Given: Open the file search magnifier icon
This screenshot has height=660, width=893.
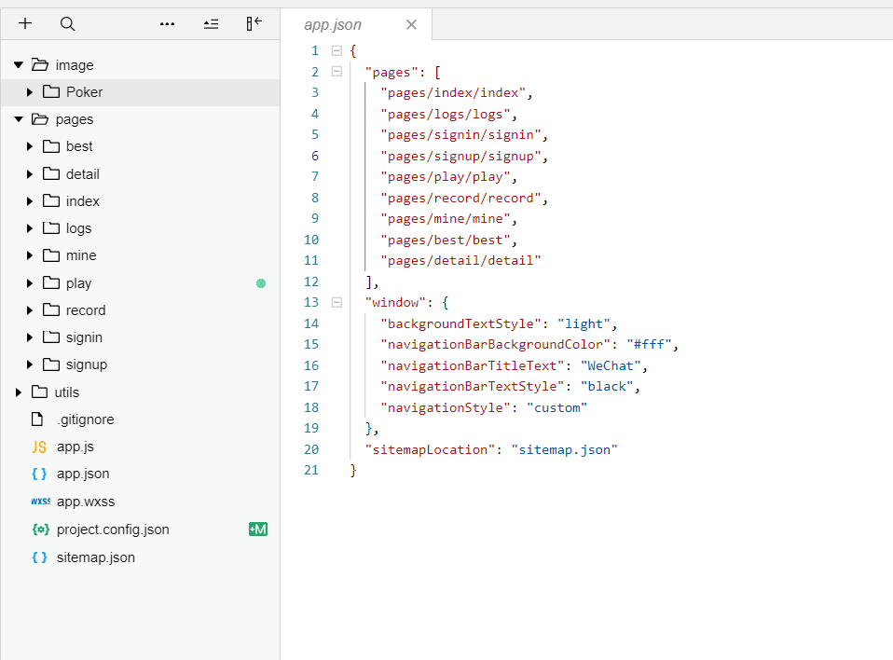Looking at the screenshot, I should coord(67,24).
